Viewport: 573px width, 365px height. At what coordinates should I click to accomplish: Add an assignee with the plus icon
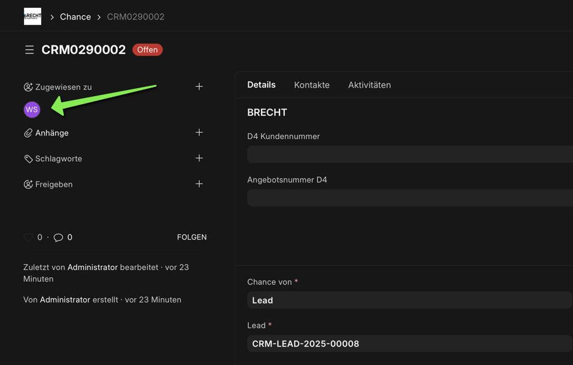click(x=199, y=87)
